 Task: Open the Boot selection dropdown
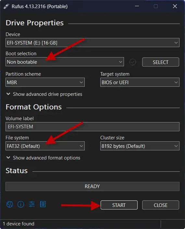(x=65, y=62)
